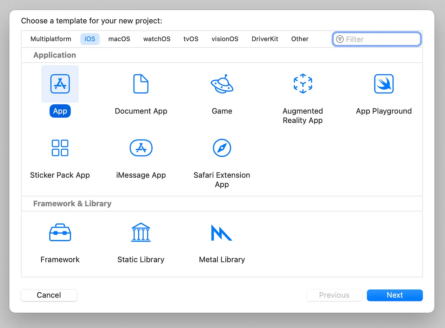Select the Safari Extension App compass icon
The height and width of the screenshot is (328, 445).
pyautogui.click(x=222, y=148)
